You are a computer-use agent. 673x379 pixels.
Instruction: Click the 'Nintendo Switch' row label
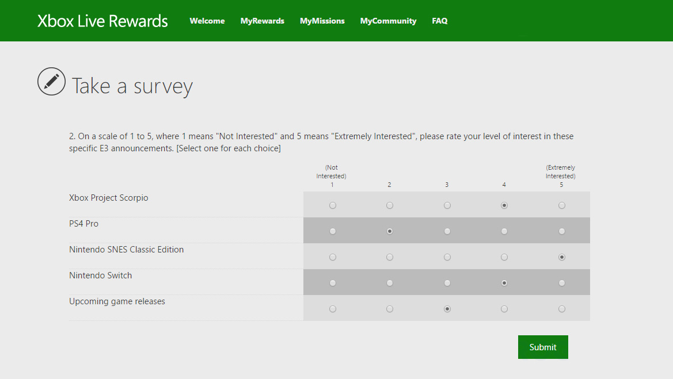pyautogui.click(x=100, y=275)
